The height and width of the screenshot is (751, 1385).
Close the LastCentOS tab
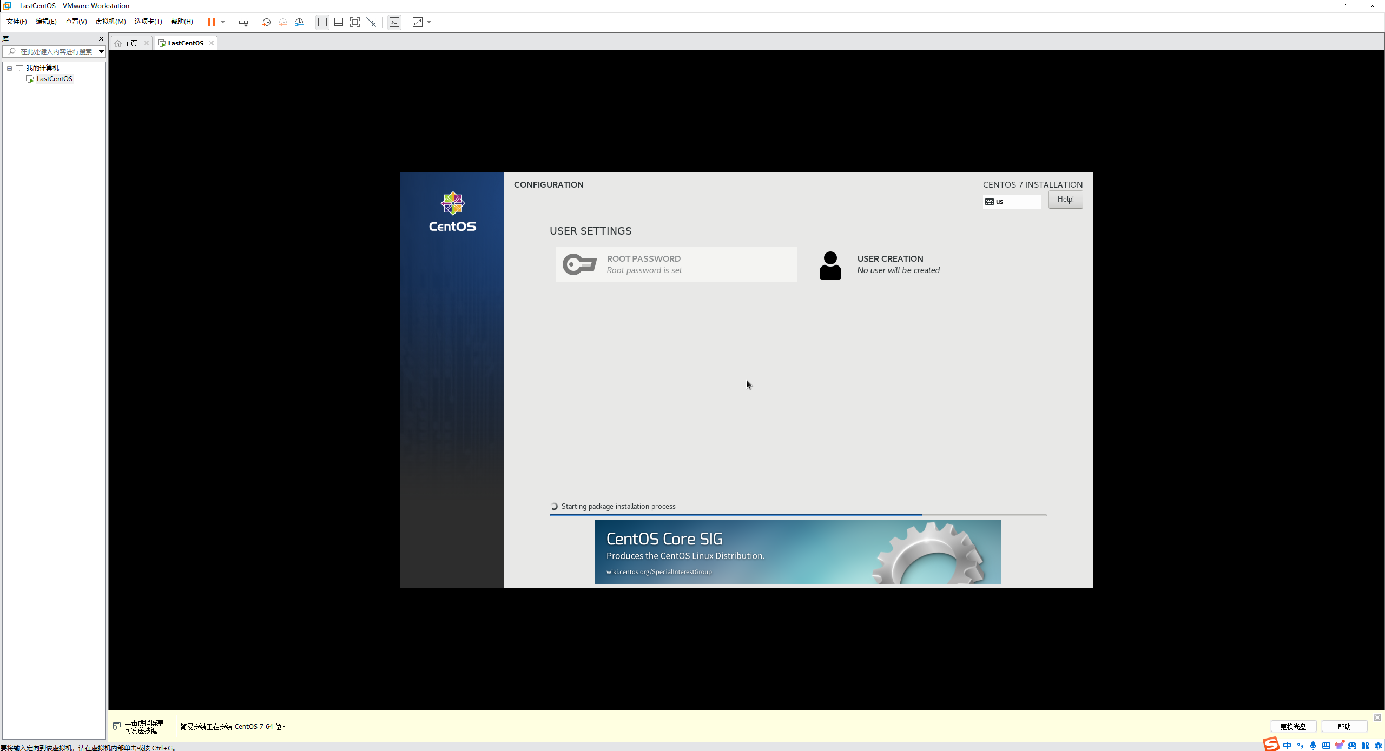(212, 43)
